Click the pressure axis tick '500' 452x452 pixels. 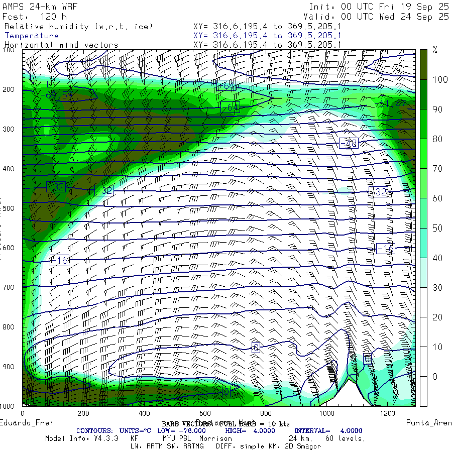pyautogui.click(x=9, y=208)
